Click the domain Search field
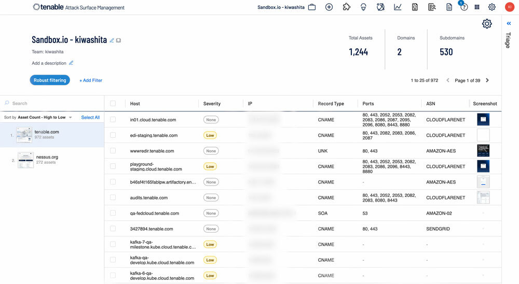The width and height of the screenshot is (519, 284). 52,104
